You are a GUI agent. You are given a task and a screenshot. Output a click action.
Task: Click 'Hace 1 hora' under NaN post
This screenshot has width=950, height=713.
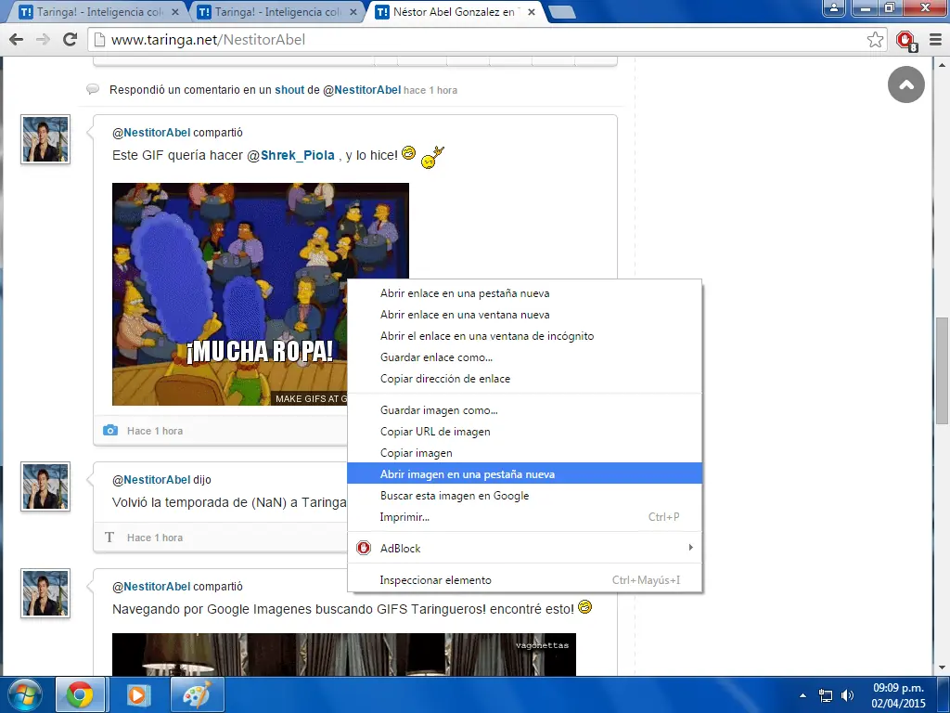coord(155,538)
